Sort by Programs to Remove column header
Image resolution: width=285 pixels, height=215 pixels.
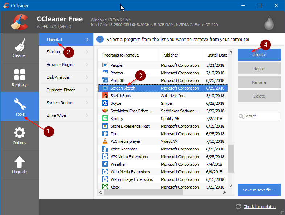128,55
